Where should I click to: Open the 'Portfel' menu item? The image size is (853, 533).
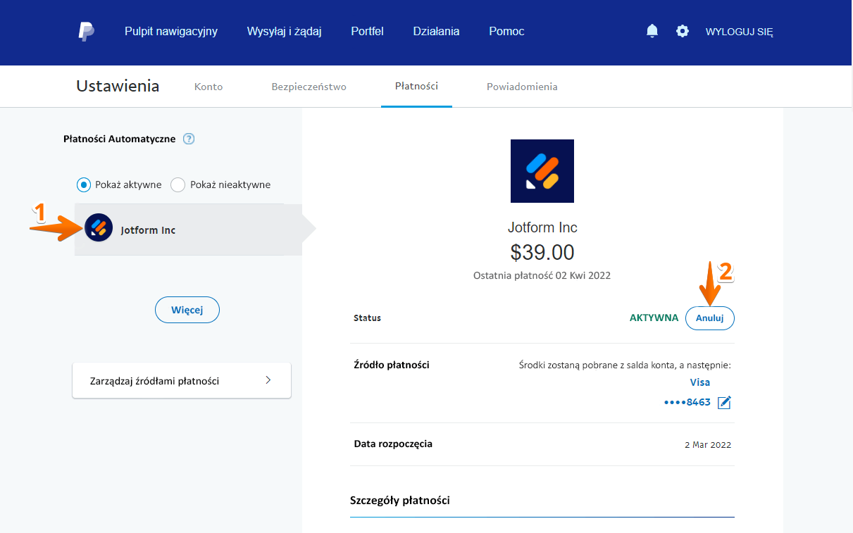[x=367, y=31]
